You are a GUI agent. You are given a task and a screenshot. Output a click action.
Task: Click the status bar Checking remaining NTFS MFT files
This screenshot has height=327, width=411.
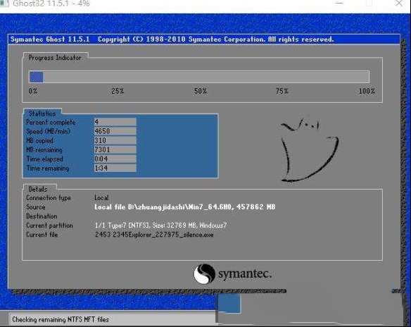coord(61,320)
